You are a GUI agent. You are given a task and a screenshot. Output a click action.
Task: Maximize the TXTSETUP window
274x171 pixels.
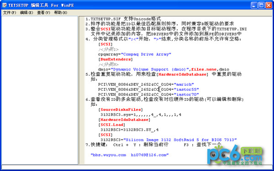click(261, 5)
